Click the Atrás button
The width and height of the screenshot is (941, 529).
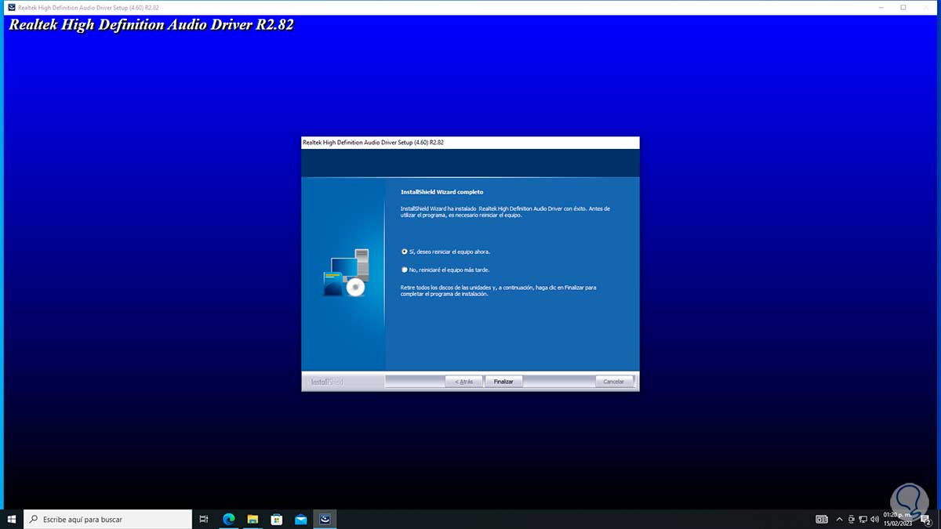[463, 382]
